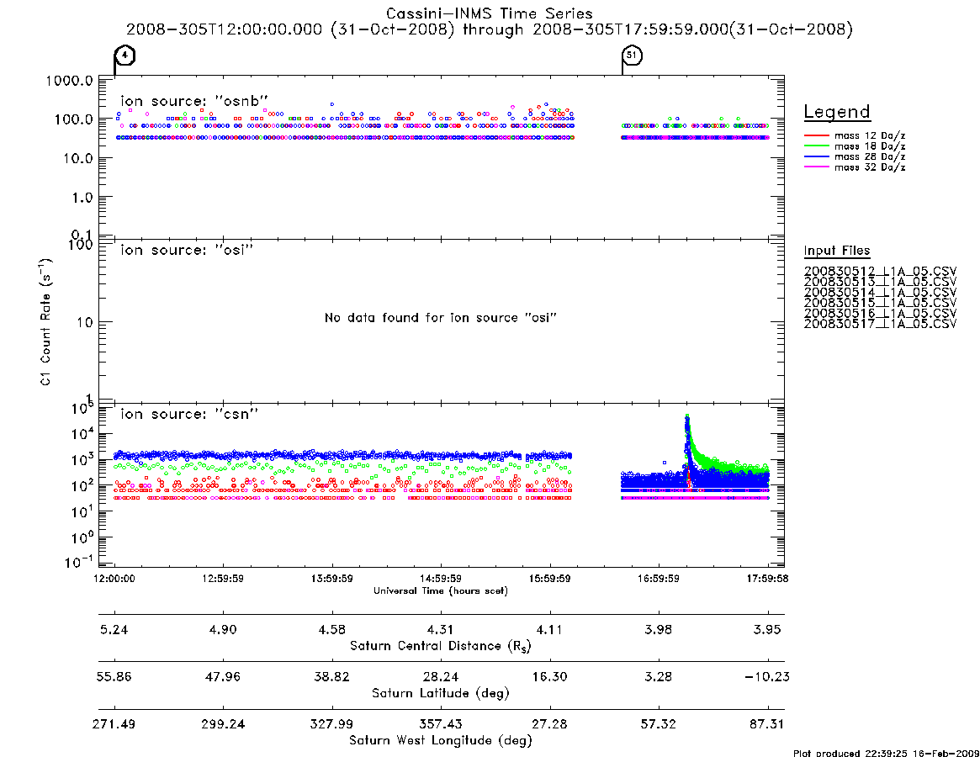Screen dimensions: 980x757
Task: Click the circled marker labeled 51
Action: point(633,56)
